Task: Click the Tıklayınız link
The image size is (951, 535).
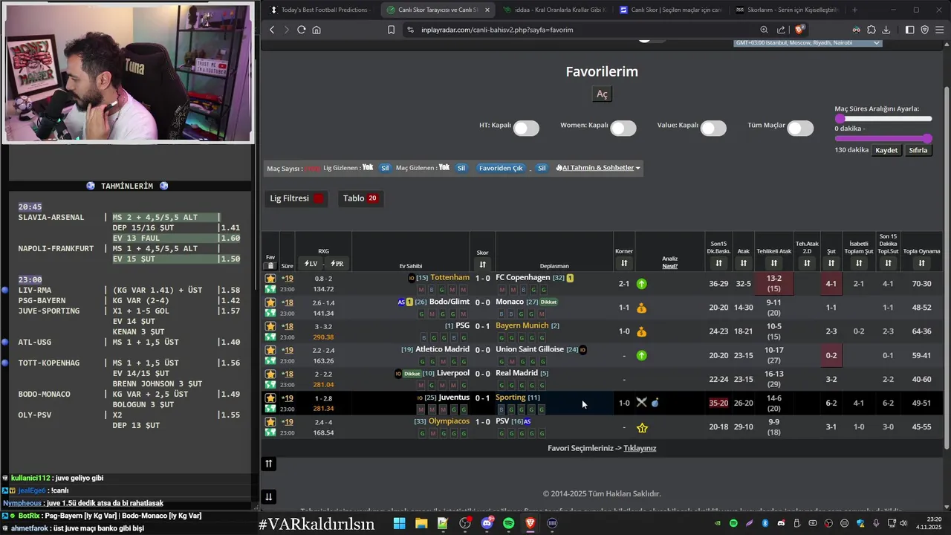Action: 640,448
